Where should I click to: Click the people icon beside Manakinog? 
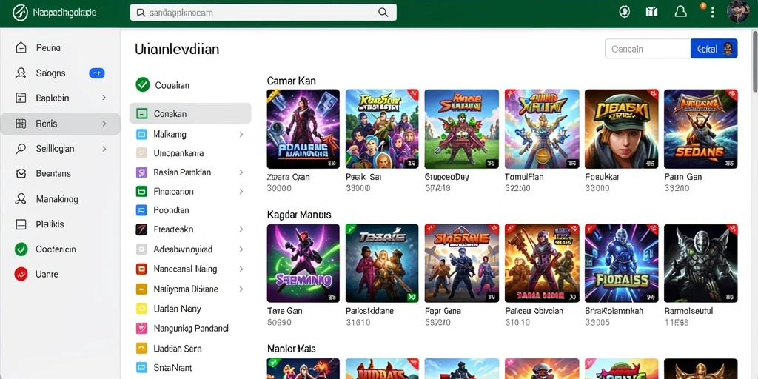click(21, 198)
